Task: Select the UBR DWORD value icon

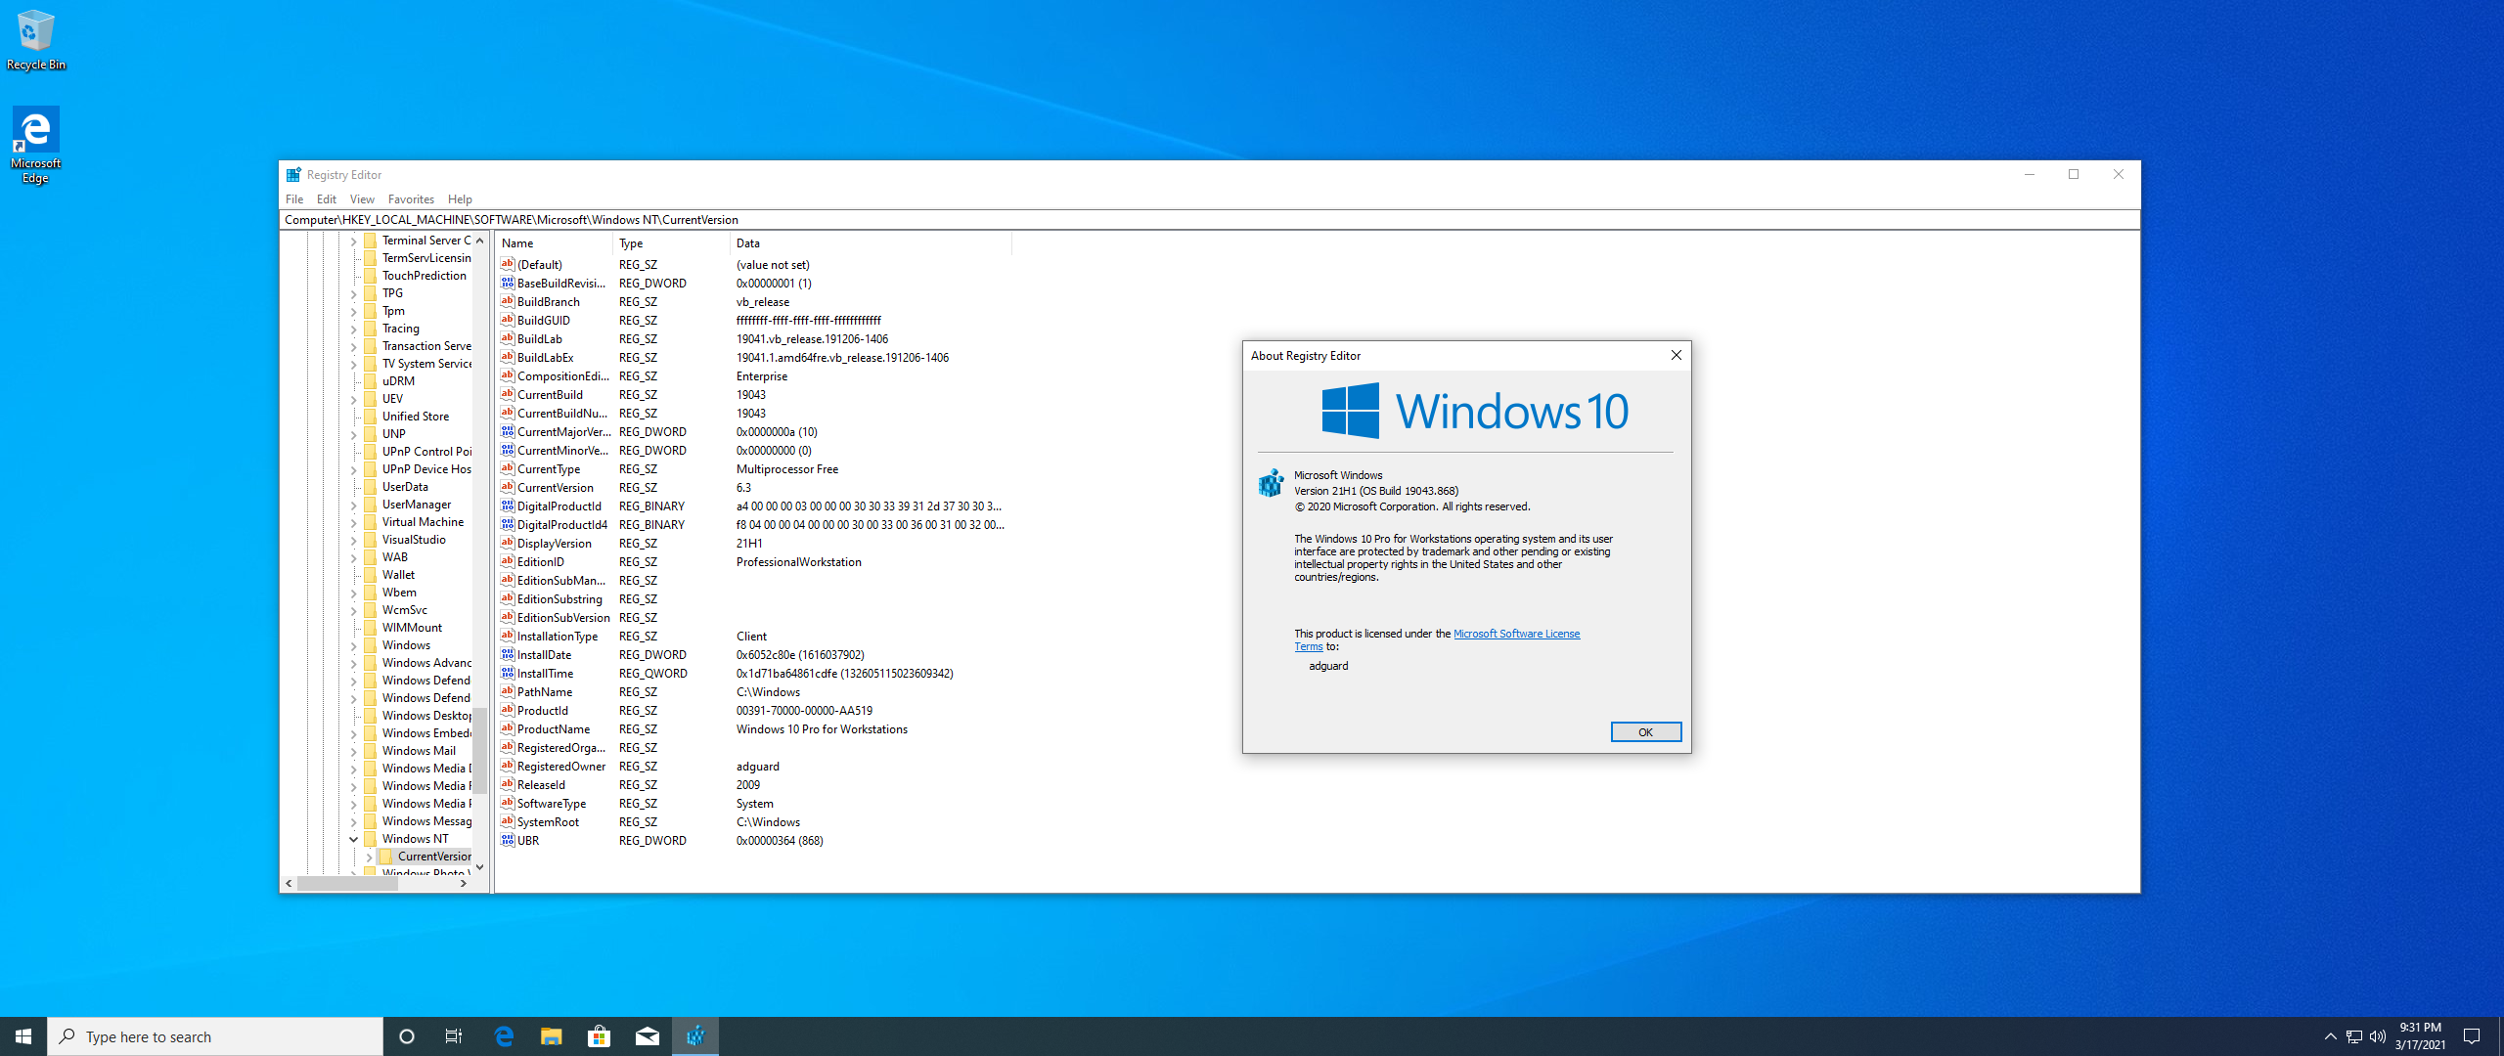Action: tap(508, 841)
